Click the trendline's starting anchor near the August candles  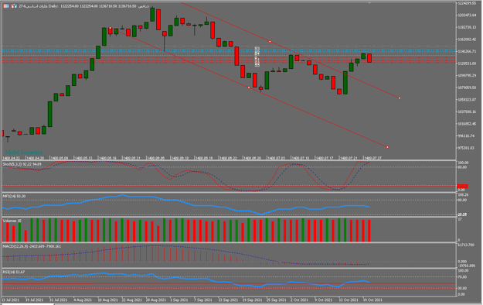click(111, 28)
